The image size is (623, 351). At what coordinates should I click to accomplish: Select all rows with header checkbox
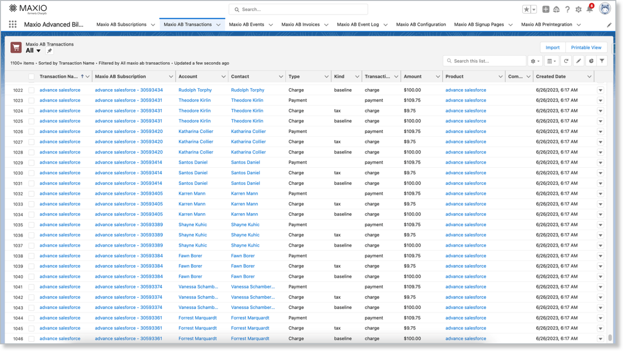31,77
